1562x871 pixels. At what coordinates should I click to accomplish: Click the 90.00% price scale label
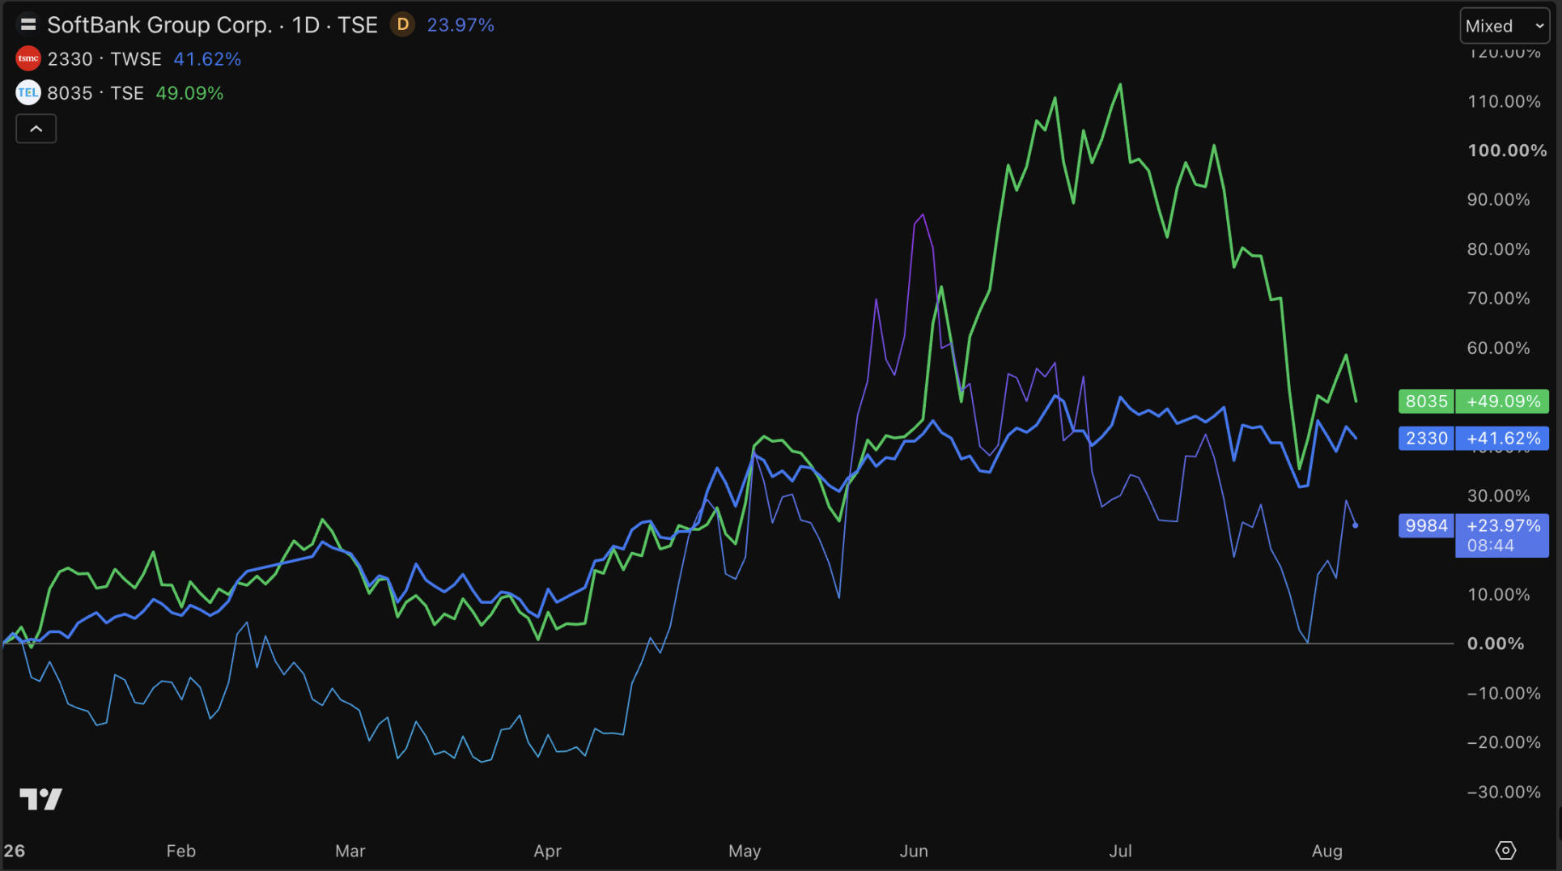click(1499, 200)
